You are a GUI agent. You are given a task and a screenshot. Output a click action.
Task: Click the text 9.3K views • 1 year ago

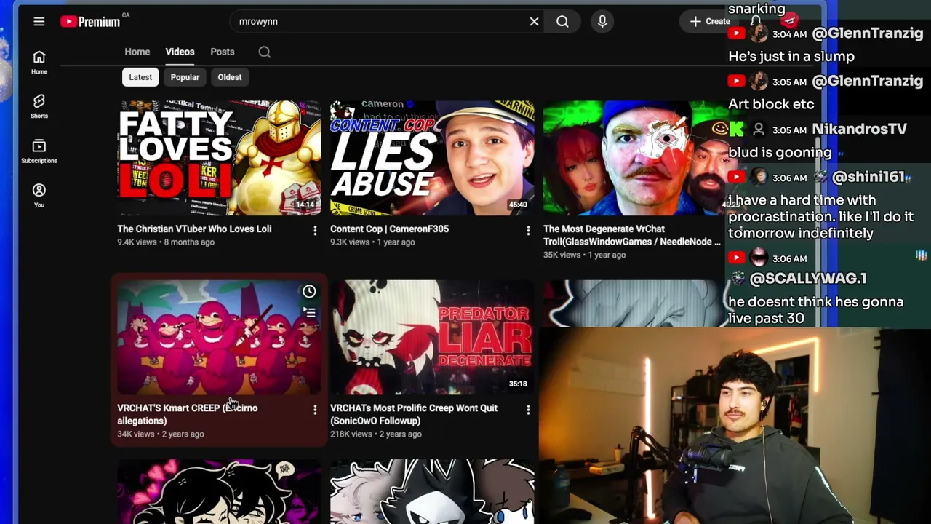point(372,242)
